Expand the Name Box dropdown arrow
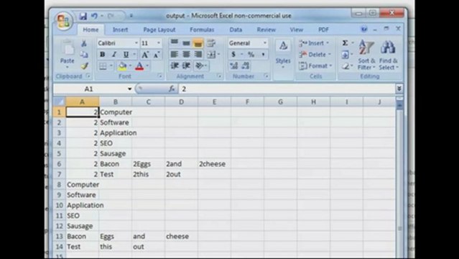459x259 pixels. (x=129, y=89)
